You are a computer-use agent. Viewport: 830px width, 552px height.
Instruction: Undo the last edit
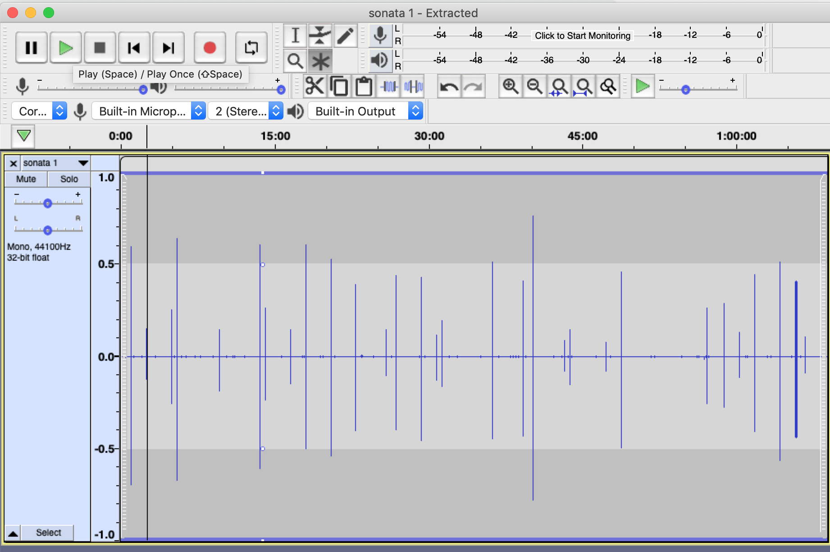coord(448,86)
